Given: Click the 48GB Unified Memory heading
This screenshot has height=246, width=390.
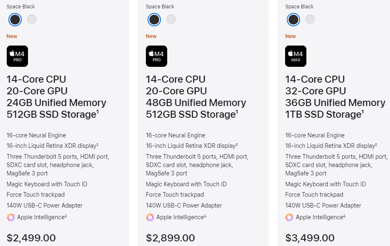Looking at the screenshot, I should [196, 103].
